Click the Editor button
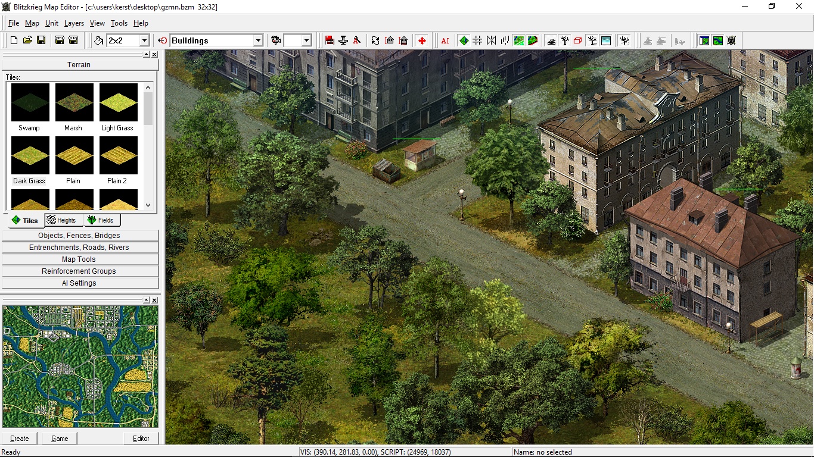The width and height of the screenshot is (814, 457). (141, 439)
